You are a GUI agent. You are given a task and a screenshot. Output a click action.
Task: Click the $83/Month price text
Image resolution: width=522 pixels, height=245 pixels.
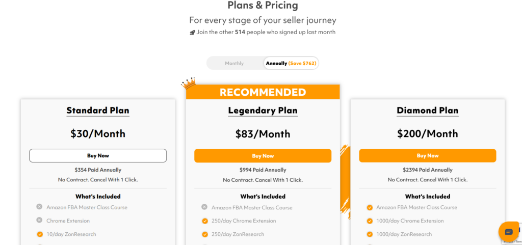[x=263, y=134]
